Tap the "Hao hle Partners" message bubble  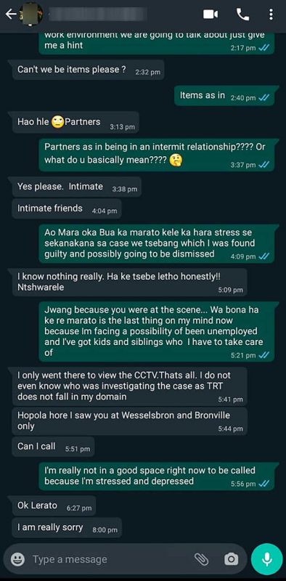pyautogui.click(x=75, y=122)
